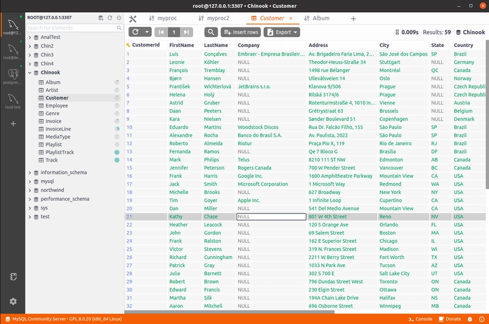489x324 pixels.
Task: Go to first page of results
Action: [x=161, y=32]
